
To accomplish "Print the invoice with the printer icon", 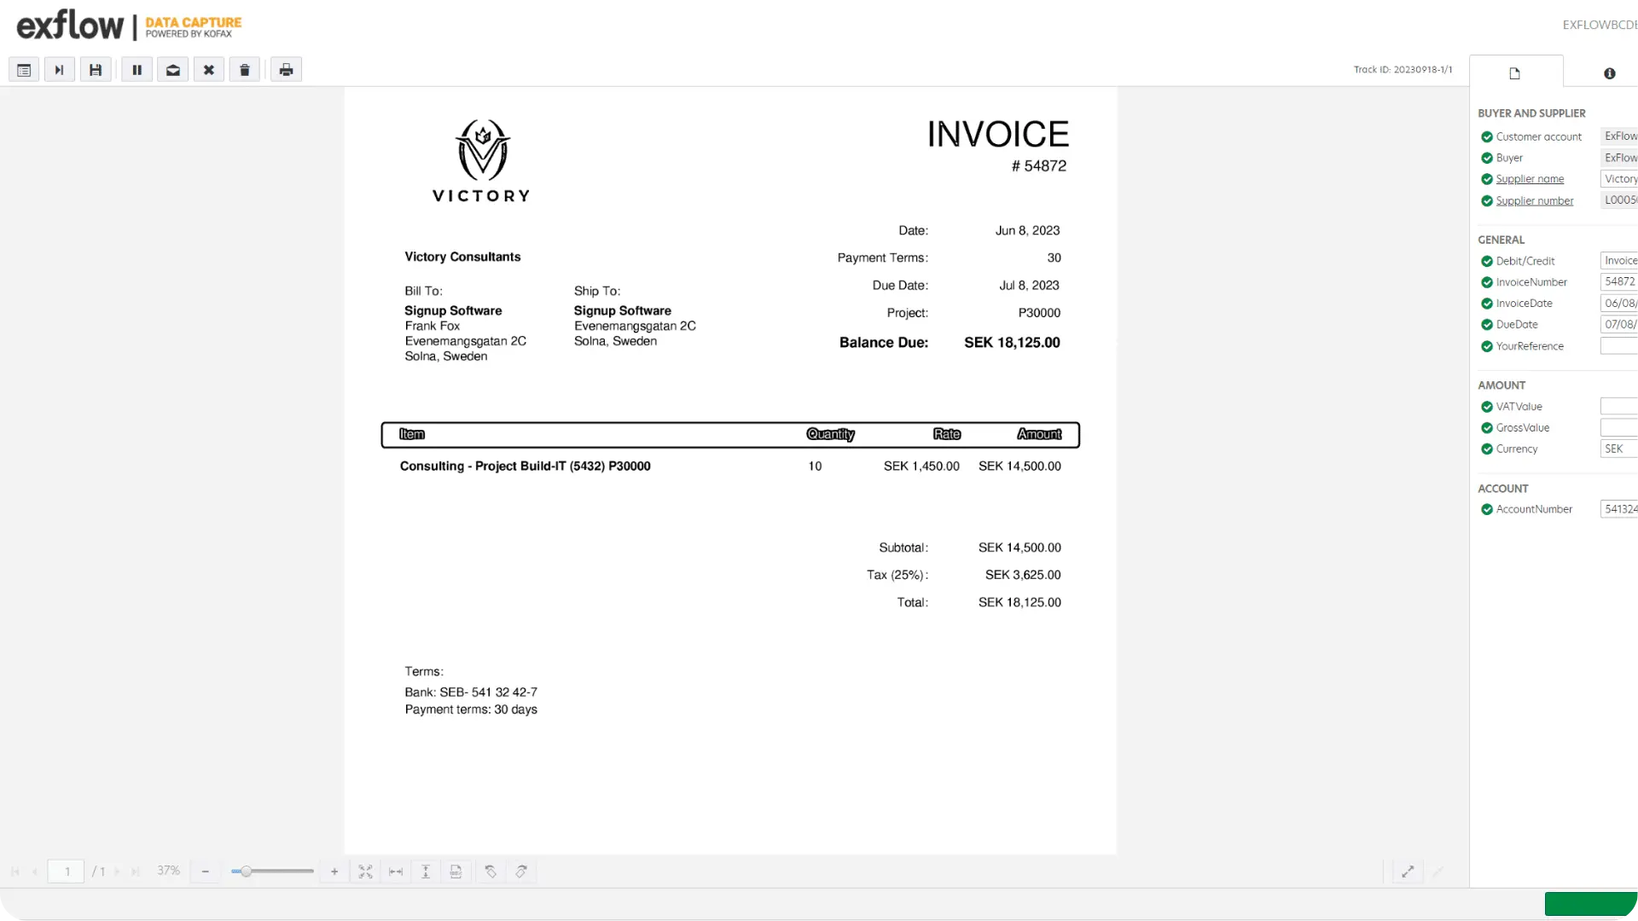I will 286,70.
